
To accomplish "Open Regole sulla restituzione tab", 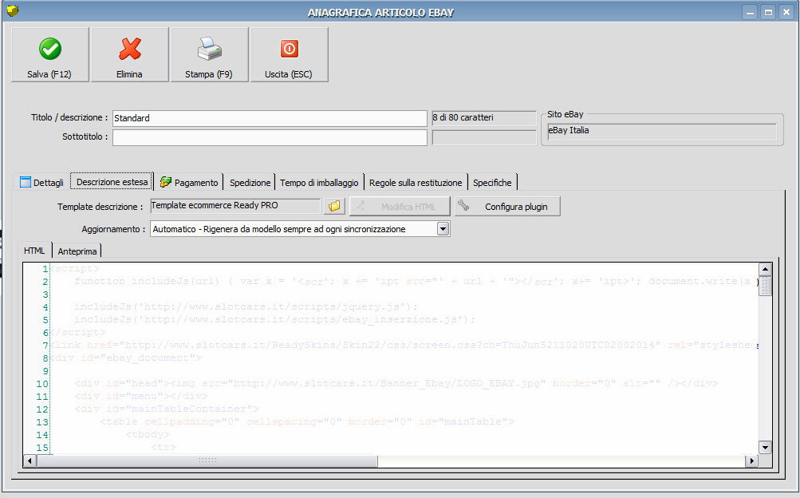I will pyautogui.click(x=416, y=182).
